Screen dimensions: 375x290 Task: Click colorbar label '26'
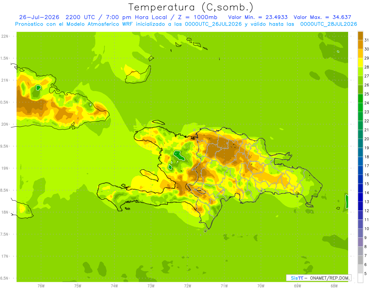pos(367,85)
